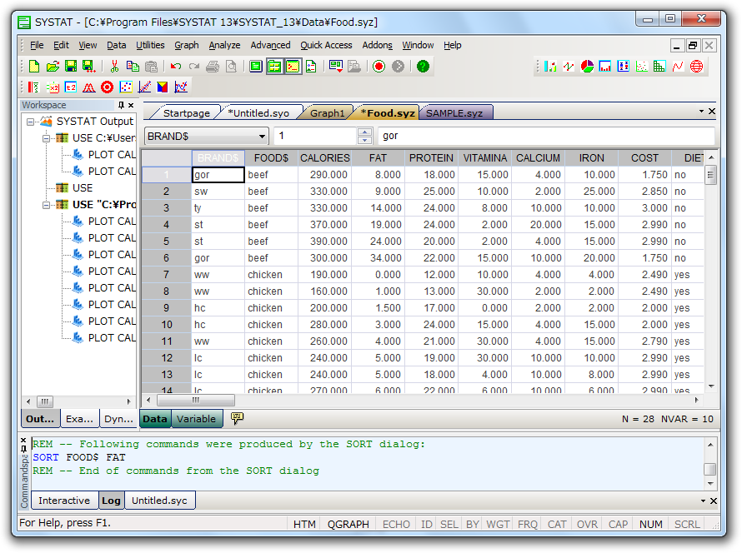Click the PROTEIN column header
The width and height of the screenshot is (742, 553).
click(x=431, y=158)
